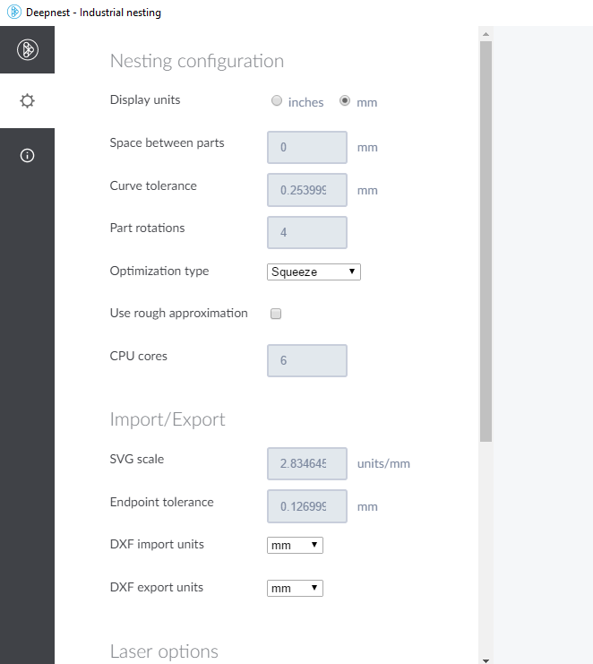Image resolution: width=593 pixels, height=664 pixels.
Task: Click the Optimization type label
Action: [x=159, y=271]
